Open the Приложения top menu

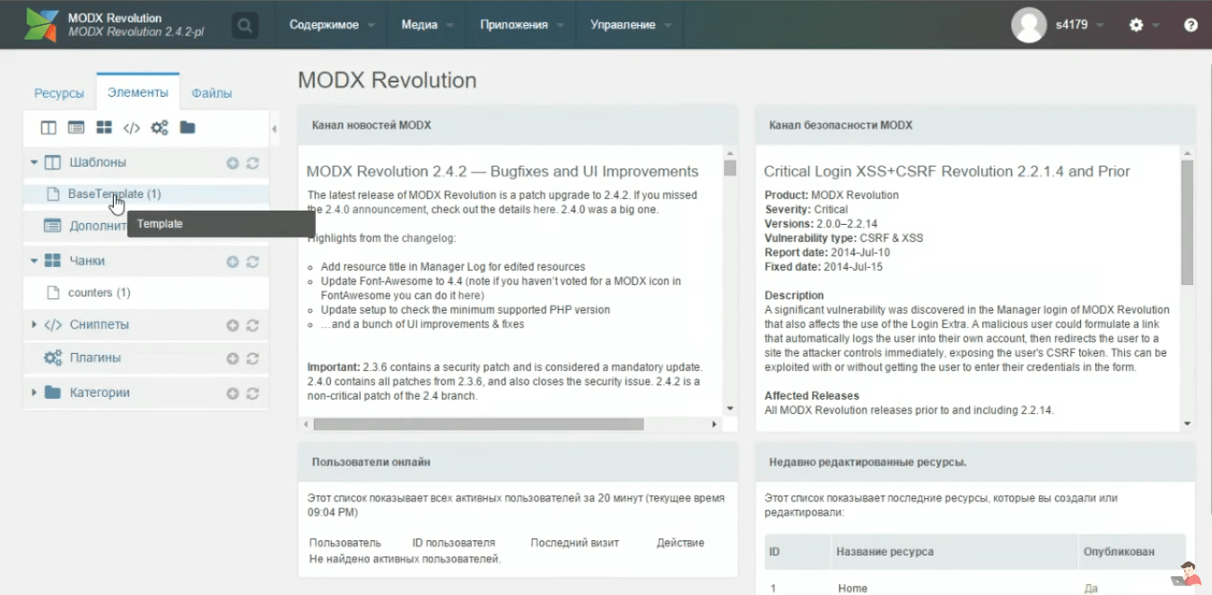coord(513,25)
